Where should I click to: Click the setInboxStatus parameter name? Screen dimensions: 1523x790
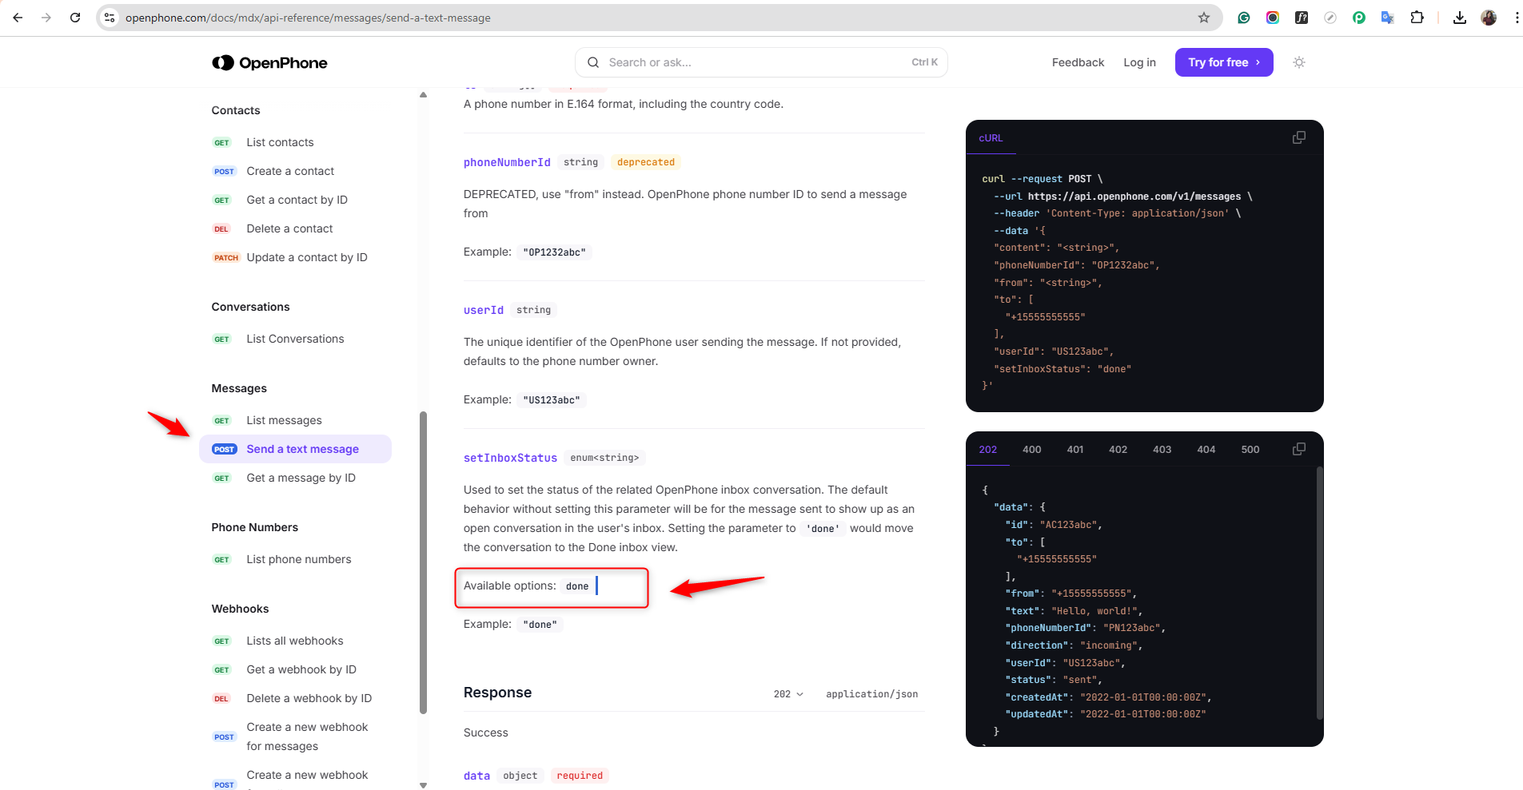510,458
